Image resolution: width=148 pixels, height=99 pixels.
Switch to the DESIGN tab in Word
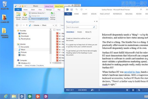[94, 14]
